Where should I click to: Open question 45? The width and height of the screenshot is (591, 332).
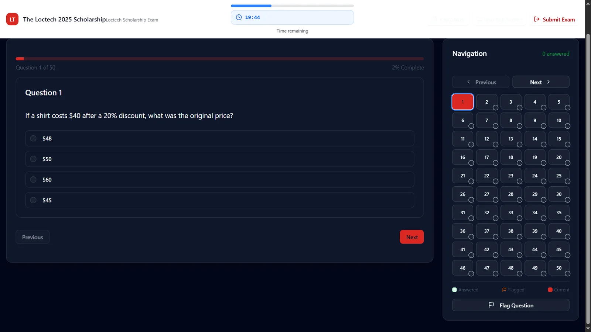(x=559, y=249)
